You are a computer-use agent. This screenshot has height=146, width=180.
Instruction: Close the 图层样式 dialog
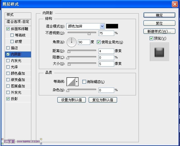coord(175,4)
